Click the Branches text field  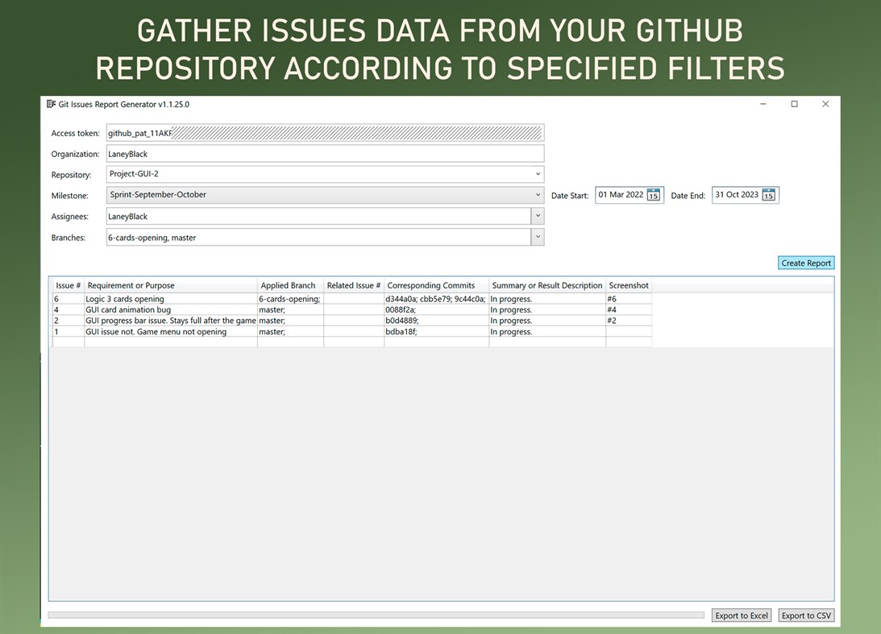pos(318,237)
